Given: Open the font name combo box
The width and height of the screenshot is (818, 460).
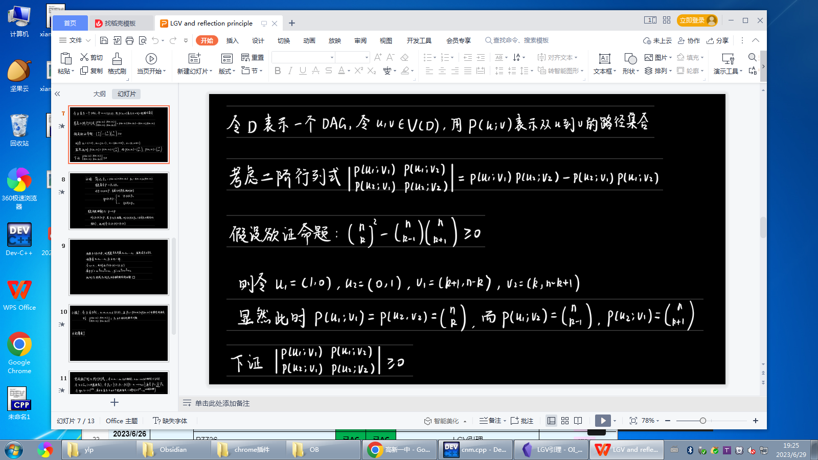Looking at the screenshot, I should click(304, 57).
